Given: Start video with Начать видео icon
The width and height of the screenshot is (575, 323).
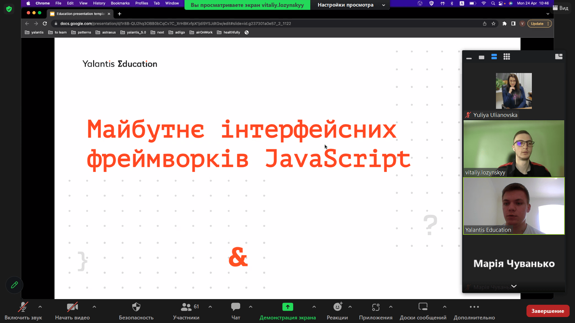Looking at the screenshot, I should point(72,307).
